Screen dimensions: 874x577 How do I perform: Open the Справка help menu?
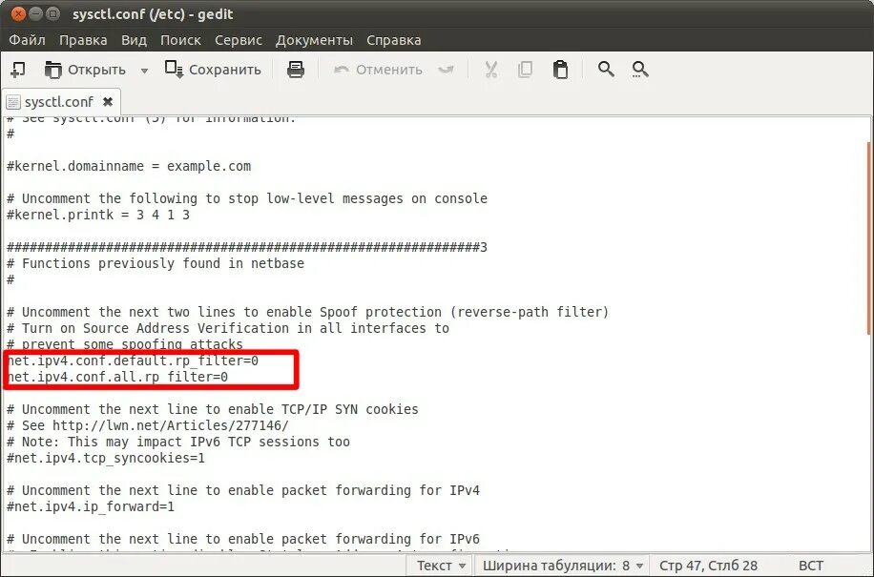(394, 40)
